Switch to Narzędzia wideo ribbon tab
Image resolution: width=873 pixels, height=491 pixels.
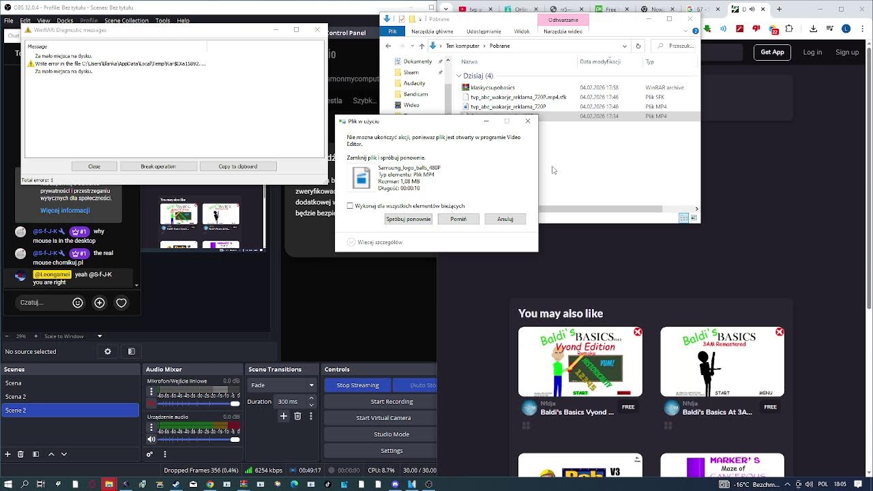click(563, 31)
